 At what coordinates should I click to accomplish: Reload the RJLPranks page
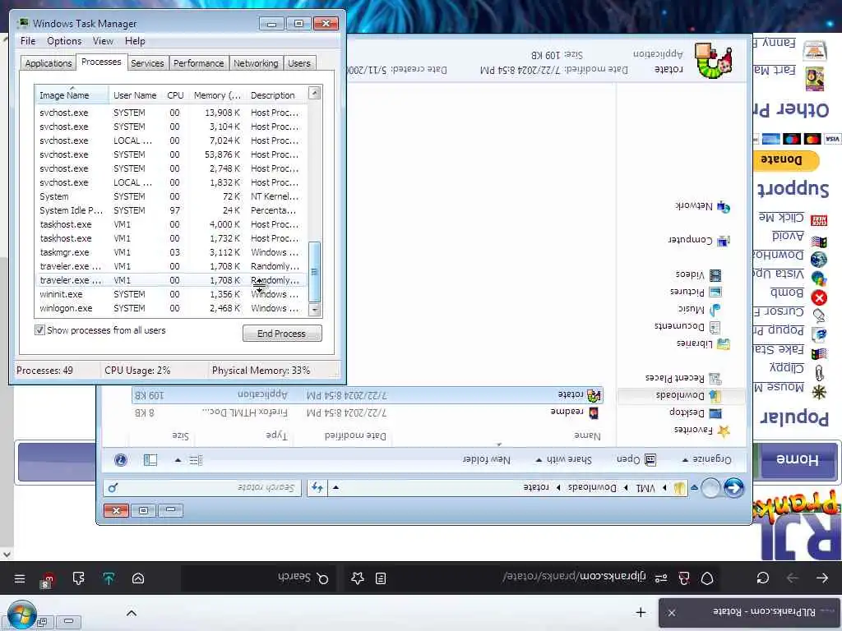(x=762, y=578)
